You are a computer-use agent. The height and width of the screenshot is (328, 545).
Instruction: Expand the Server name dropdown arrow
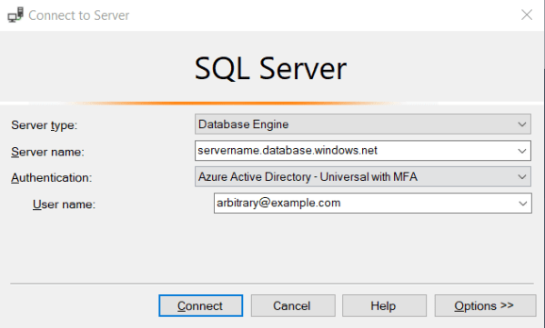pyautogui.click(x=521, y=151)
